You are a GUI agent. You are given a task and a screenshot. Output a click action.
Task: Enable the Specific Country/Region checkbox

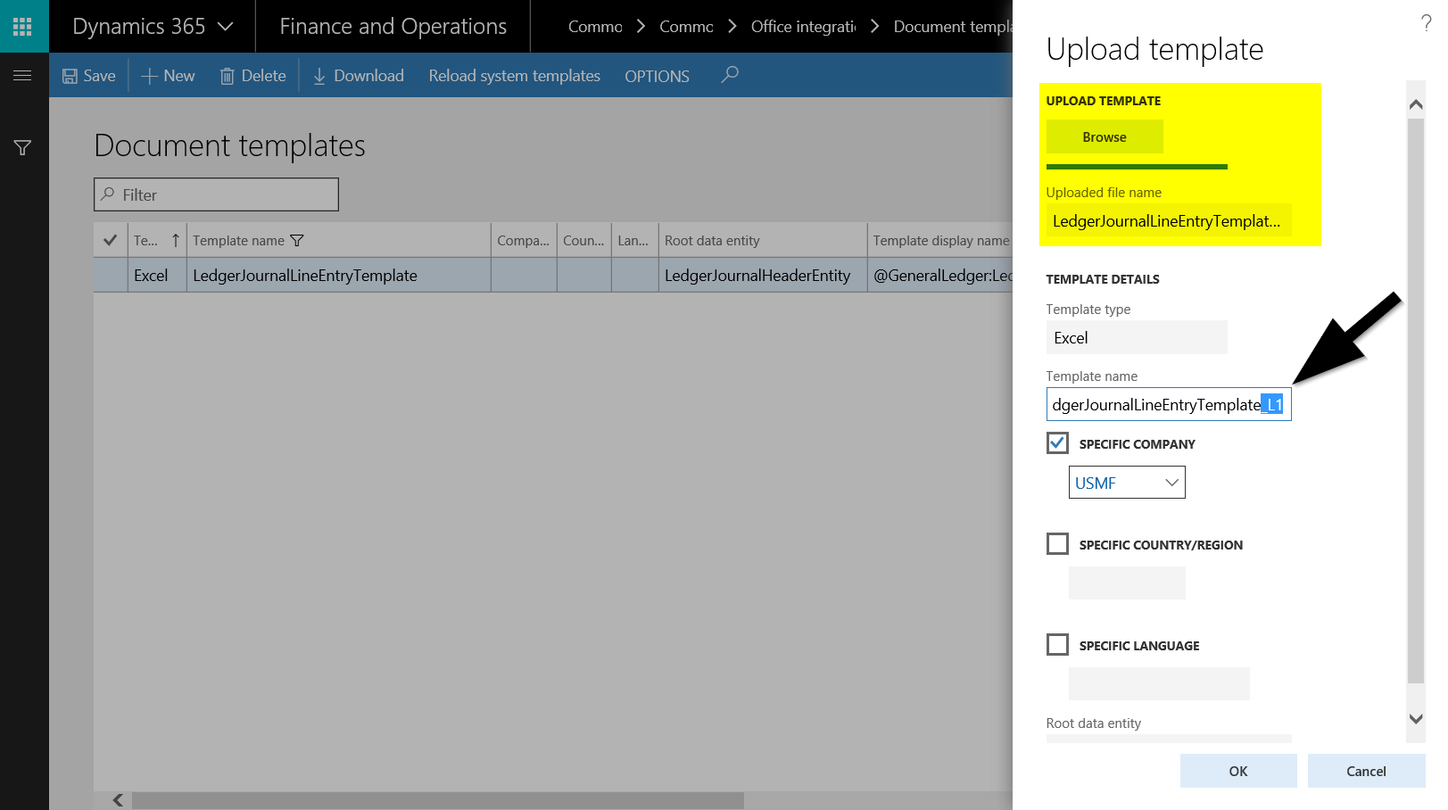click(1057, 544)
